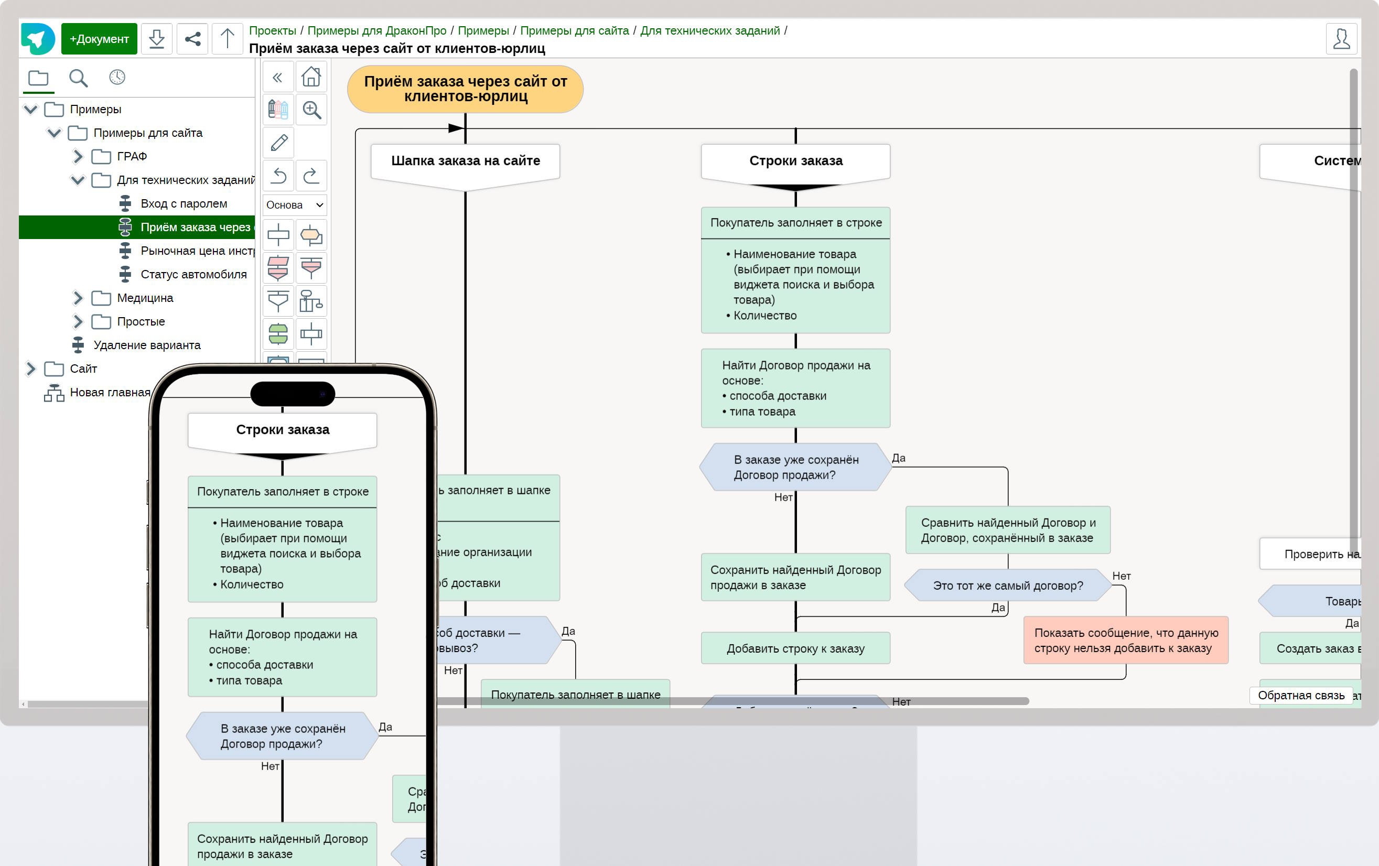Screen dimensions: 1379x866
Task: Open the Рыночная цена diagram in tree
Action: pos(197,251)
